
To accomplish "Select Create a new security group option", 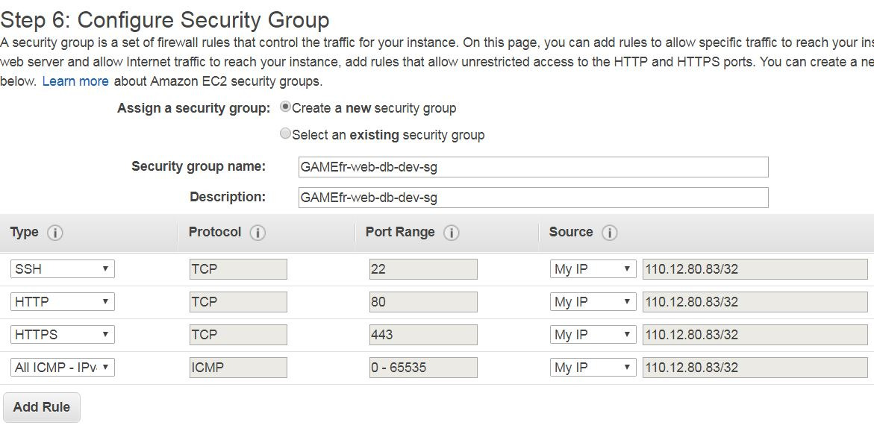I will pos(285,107).
